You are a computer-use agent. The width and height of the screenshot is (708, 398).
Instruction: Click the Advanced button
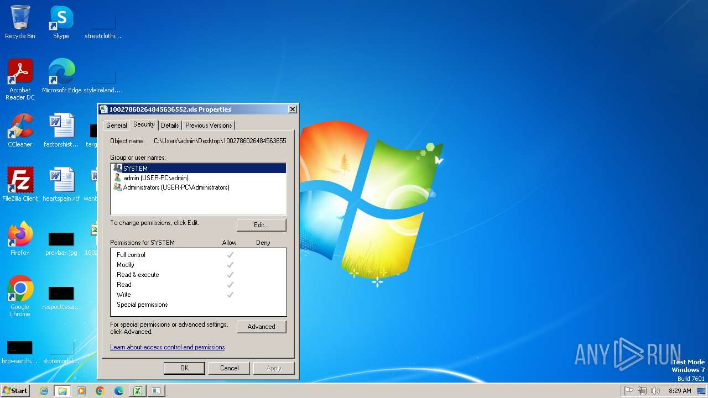(261, 327)
